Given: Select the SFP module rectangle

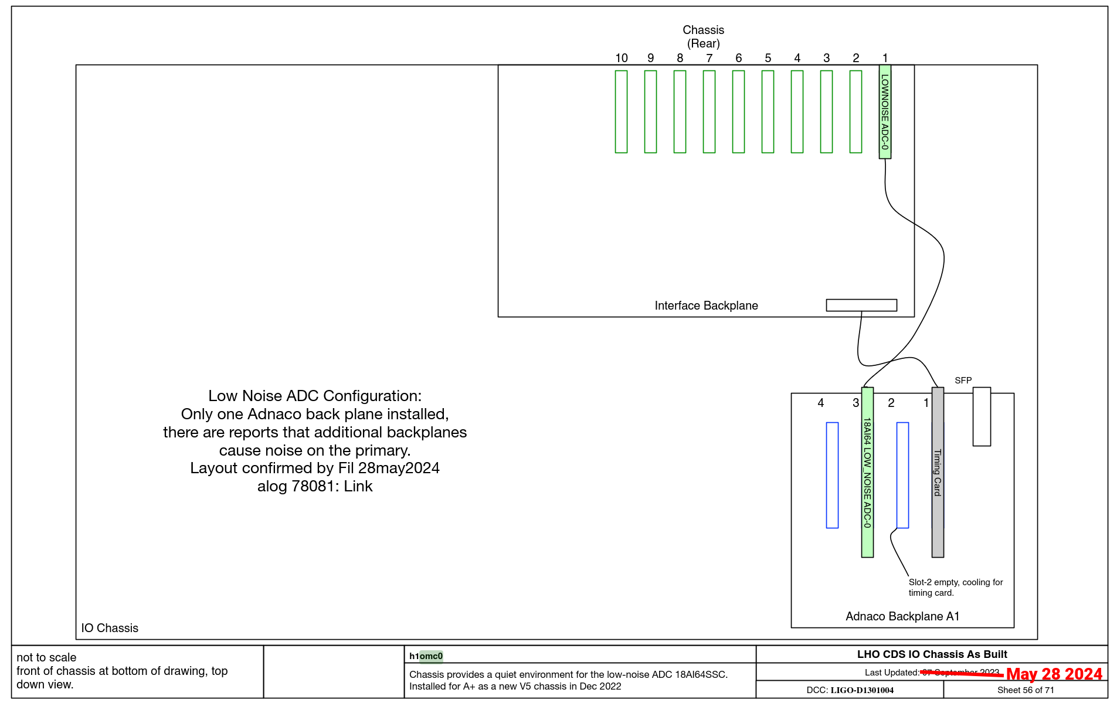Looking at the screenshot, I should click(x=982, y=416).
